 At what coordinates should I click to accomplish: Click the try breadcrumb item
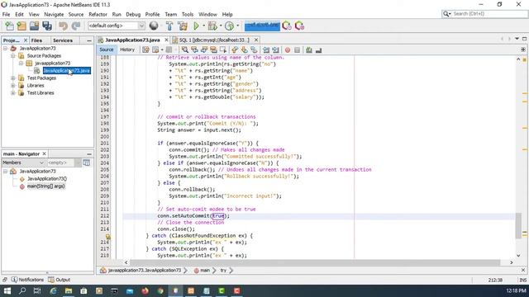coord(223,271)
